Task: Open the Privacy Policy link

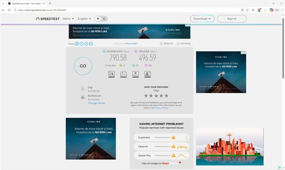Action: point(161,108)
